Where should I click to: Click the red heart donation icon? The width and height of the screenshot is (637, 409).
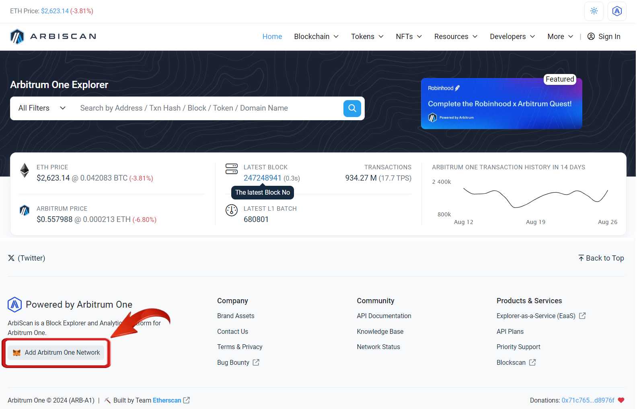pyautogui.click(x=621, y=401)
